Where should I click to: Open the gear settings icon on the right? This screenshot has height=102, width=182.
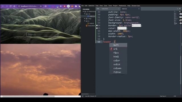[181, 23]
